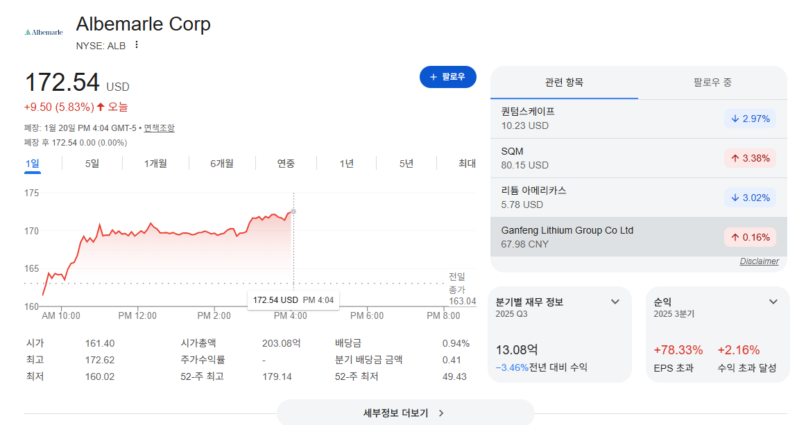797x425 pixels.
Task: Click 세부정보 더보기 to show details
Action: [x=405, y=413]
